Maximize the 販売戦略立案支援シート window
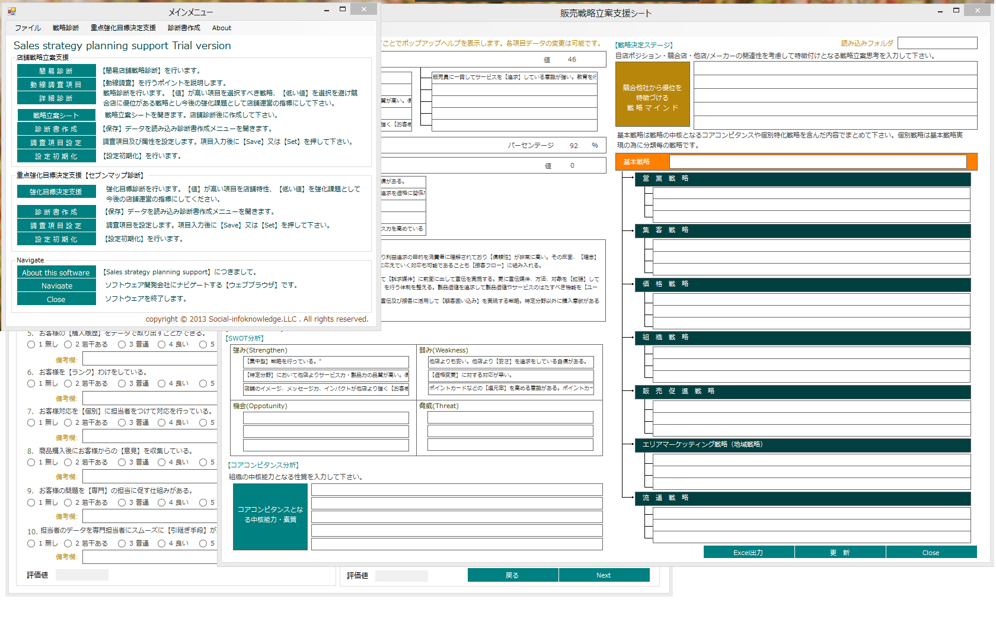This screenshot has height=622, width=996. pyautogui.click(x=956, y=10)
